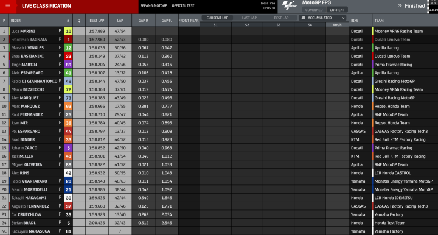The height and width of the screenshot is (235, 438).
Task: Click number badge 42 of Alex Rins
Action: coord(68,173)
